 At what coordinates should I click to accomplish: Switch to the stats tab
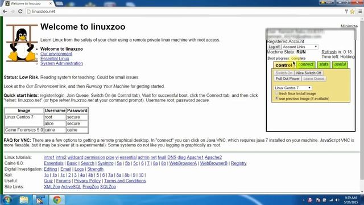click(324, 64)
